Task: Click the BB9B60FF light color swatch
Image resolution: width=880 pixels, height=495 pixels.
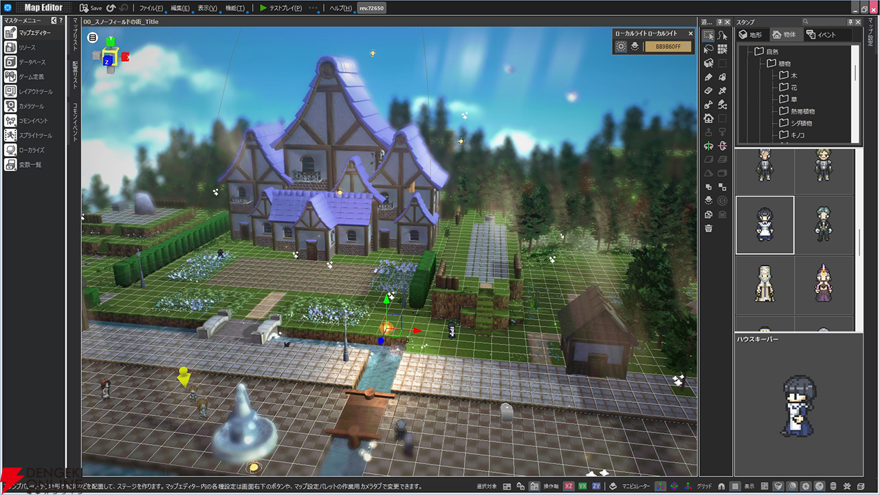Action: [x=668, y=47]
